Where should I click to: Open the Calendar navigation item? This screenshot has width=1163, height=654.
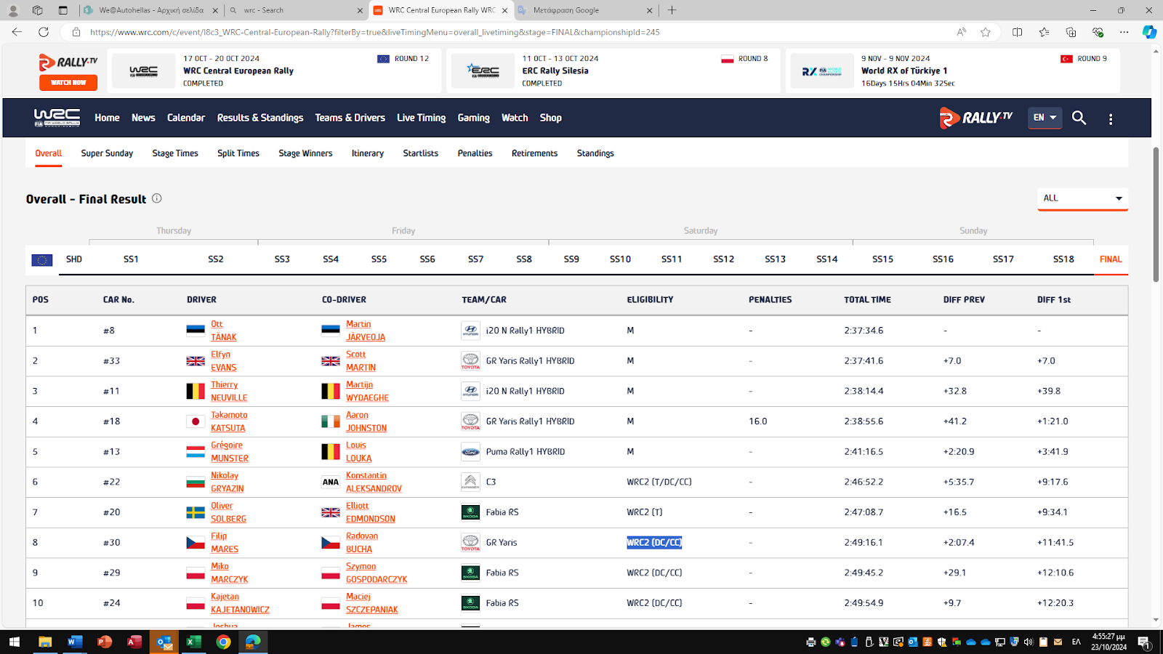(186, 118)
